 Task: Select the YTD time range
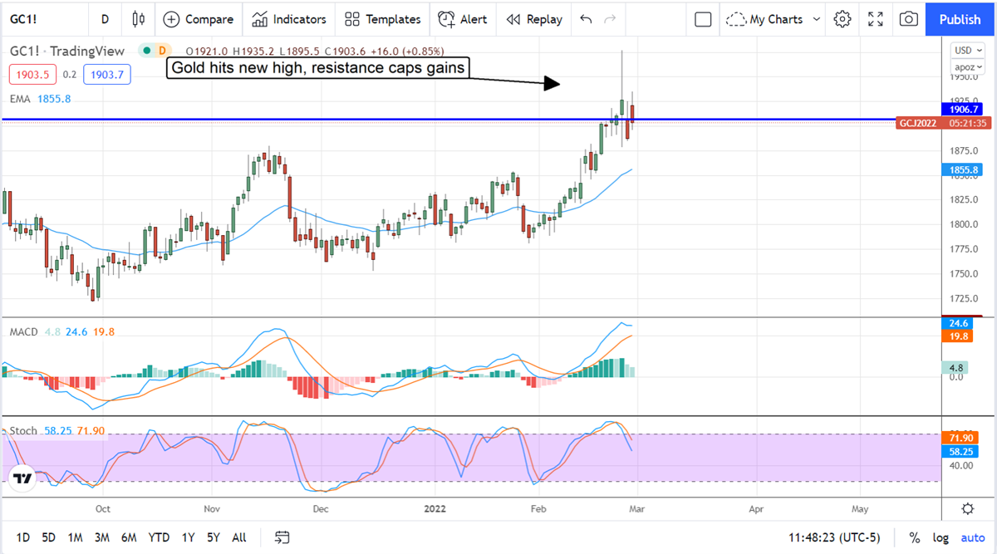[x=160, y=537]
